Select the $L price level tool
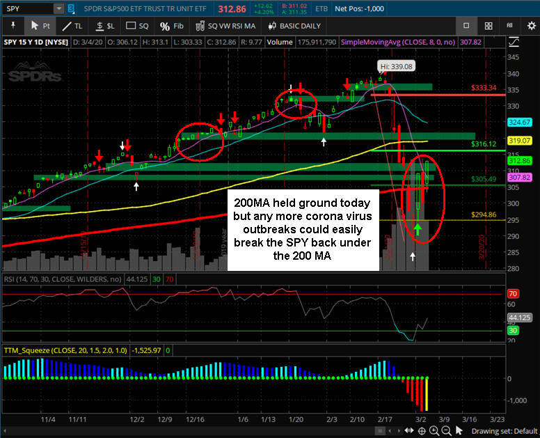540x438 pixels. [105, 26]
